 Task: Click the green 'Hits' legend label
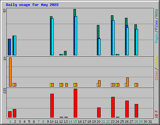pyautogui.click(x=157, y=13)
